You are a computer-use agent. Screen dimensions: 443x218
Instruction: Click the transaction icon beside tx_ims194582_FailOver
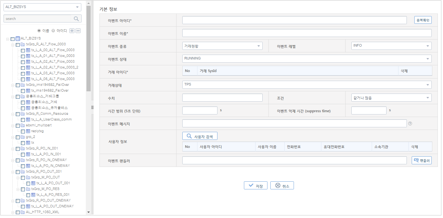coord(27,90)
